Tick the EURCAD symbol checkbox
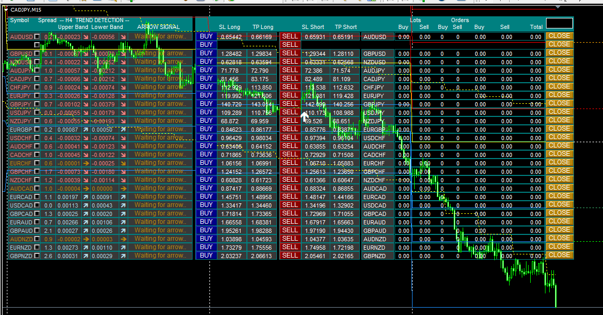The image size is (603, 315). pos(37,196)
